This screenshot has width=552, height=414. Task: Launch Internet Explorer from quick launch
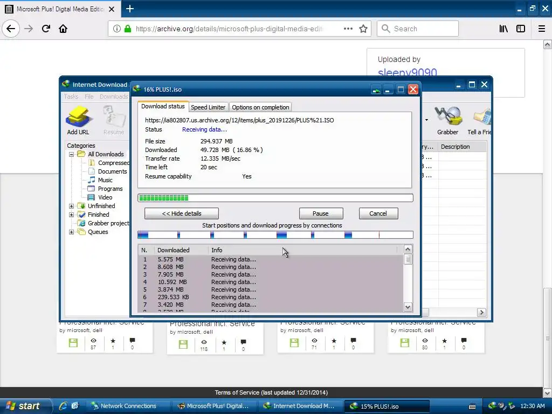[x=63, y=406]
